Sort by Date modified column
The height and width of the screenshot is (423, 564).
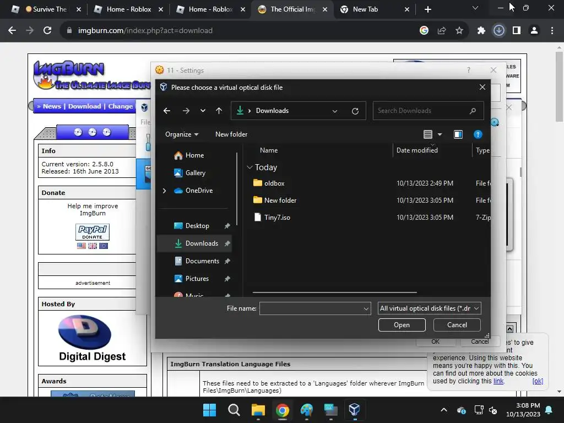[417, 150]
